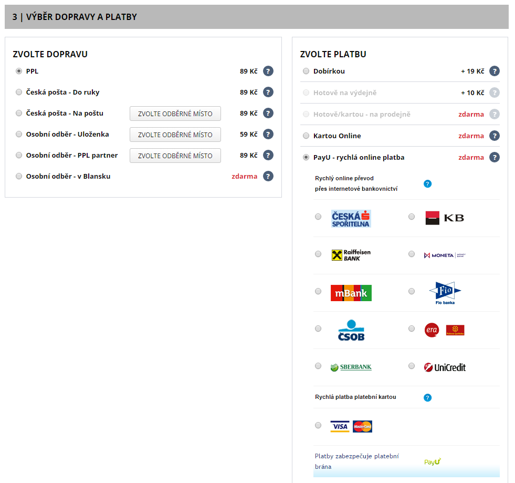The height and width of the screenshot is (483, 515).
Task: Click 'Osobní odběr - v Blansku' label
Action: click(x=68, y=176)
